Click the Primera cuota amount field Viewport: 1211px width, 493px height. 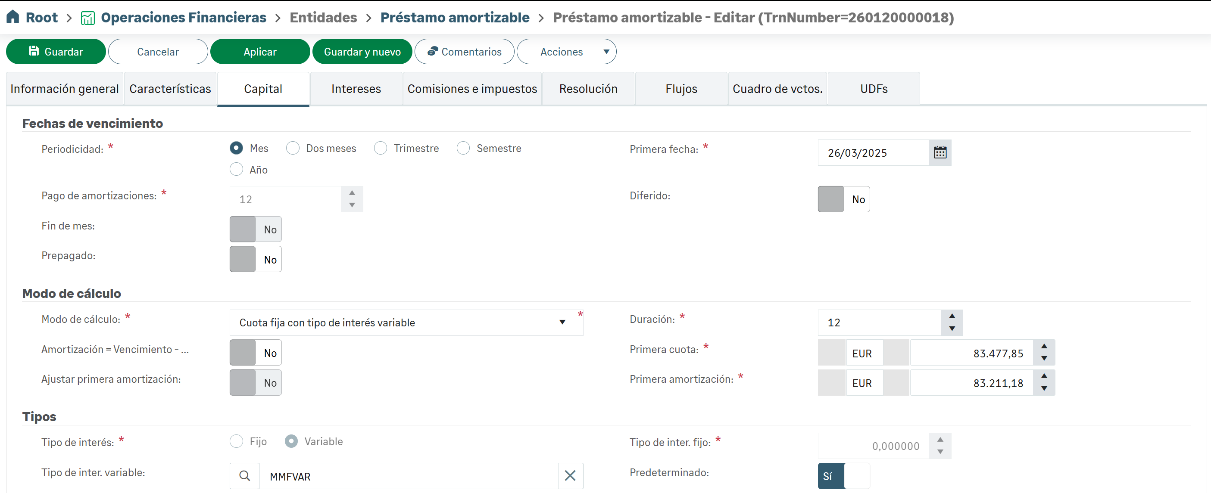[971, 353]
